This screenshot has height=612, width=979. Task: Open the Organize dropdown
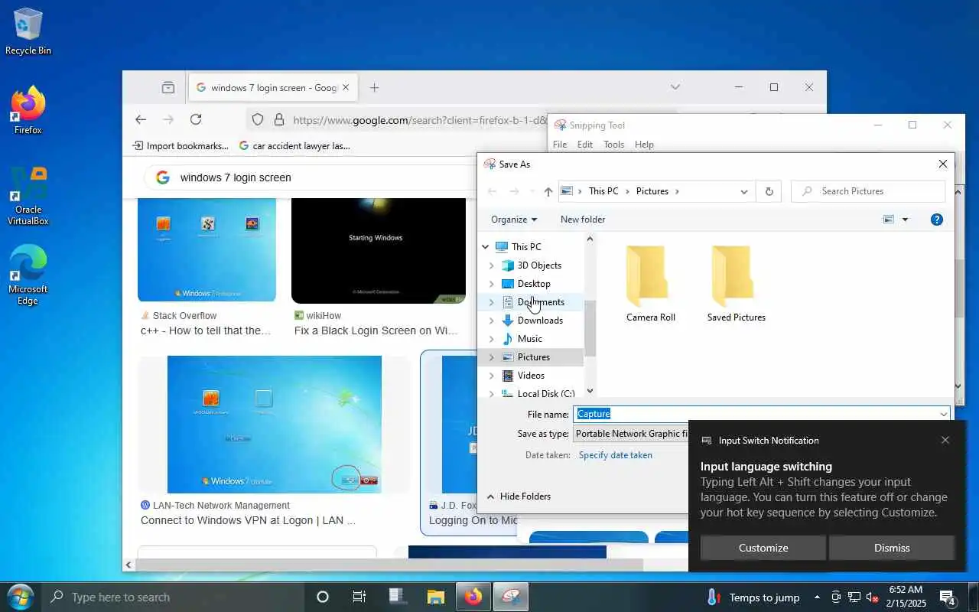(513, 220)
